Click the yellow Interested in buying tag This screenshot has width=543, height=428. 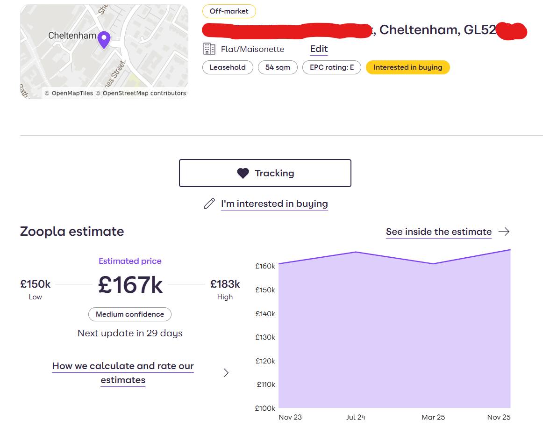click(407, 67)
